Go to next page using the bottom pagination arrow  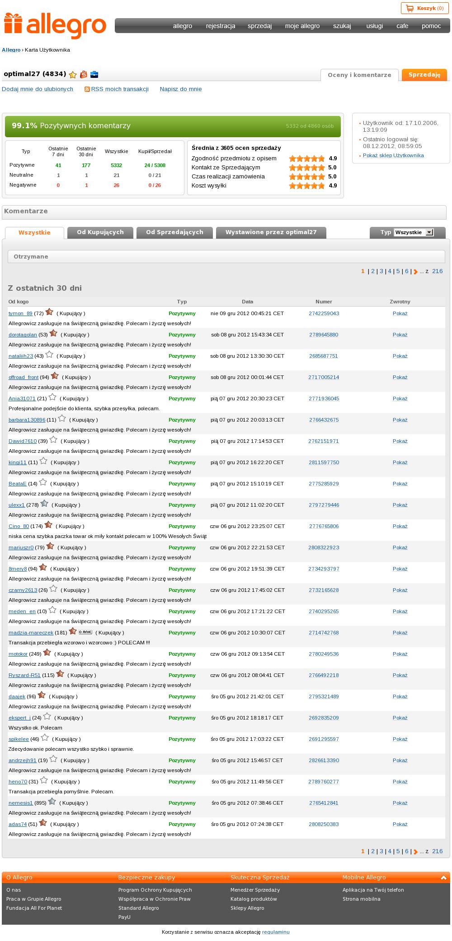416,852
